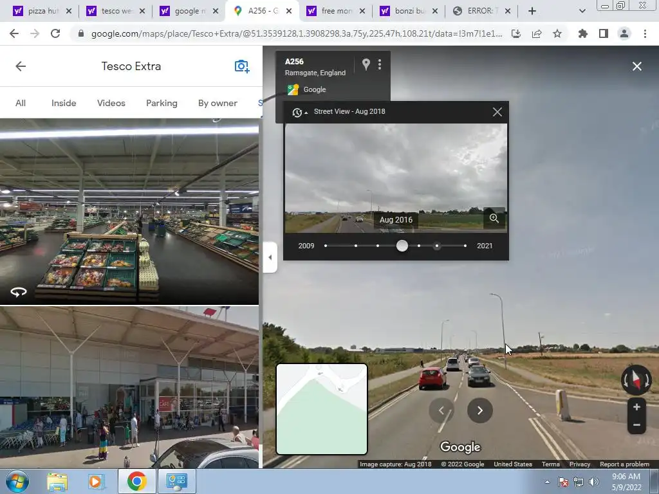The height and width of the screenshot is (494, 659).
Task: Bookmark this page with the star
Action: 557,33
